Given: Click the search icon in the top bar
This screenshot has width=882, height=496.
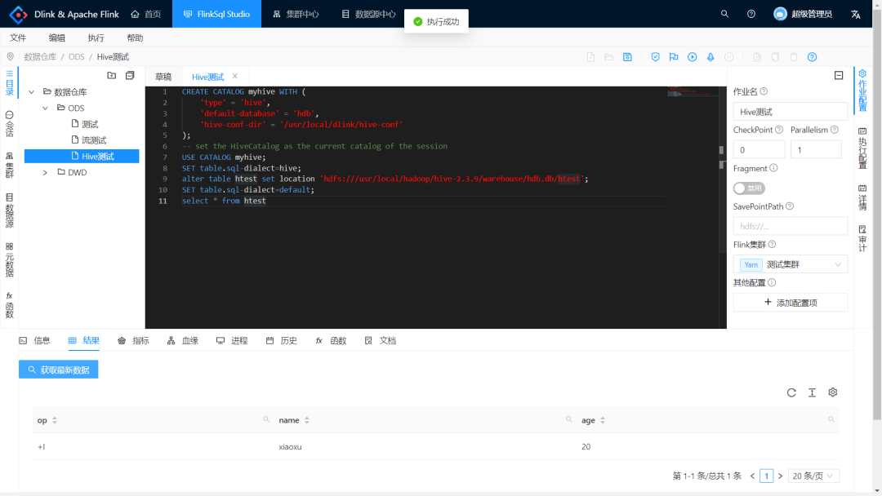Looking at the screenshot, I should click(x=724, y=14).
